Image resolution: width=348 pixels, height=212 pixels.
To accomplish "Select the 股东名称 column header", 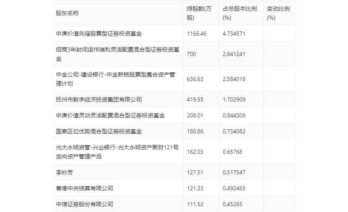I will point(67,13).
